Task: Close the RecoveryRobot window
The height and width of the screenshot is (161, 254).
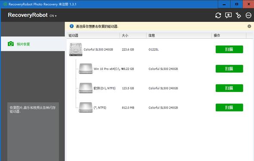Action: (248, 4)
